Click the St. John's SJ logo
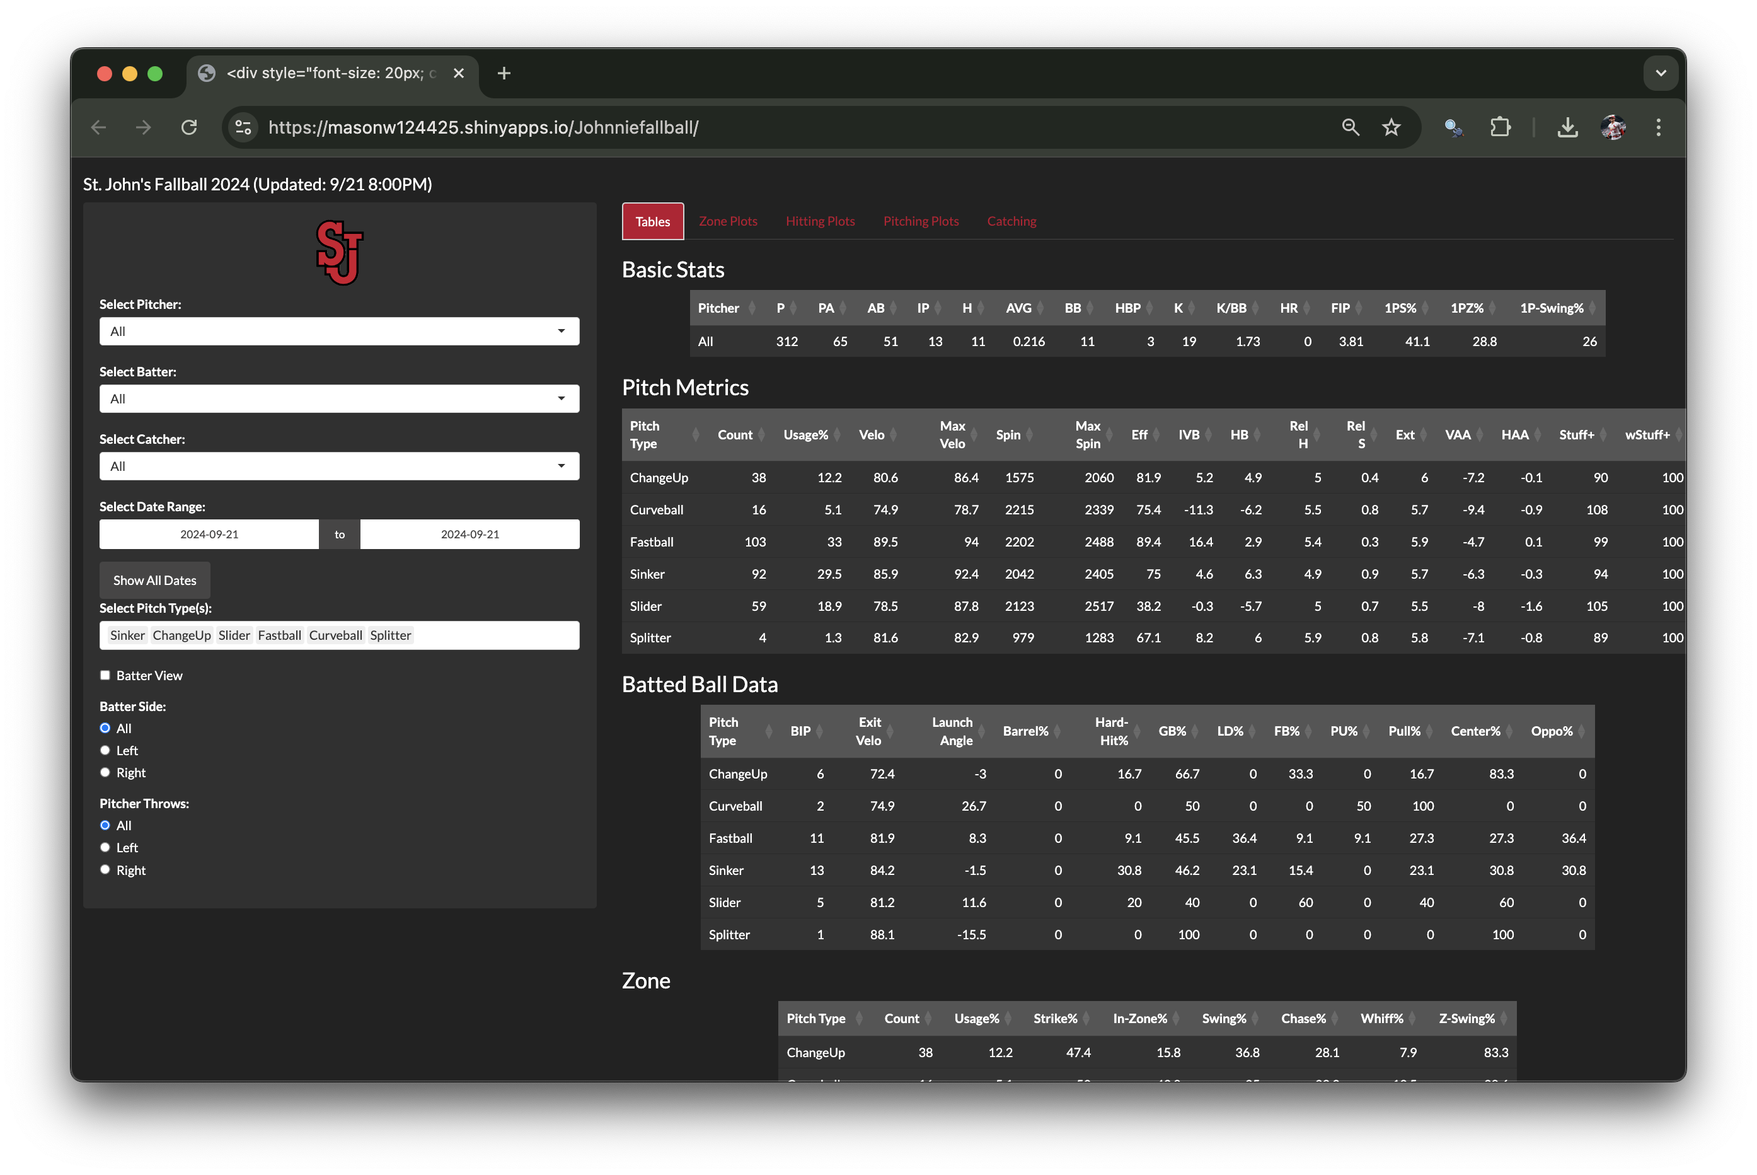1757x1175 pixels. (x=339, y=253)
